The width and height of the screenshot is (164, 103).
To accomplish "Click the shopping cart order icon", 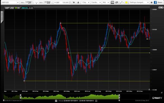I will pyautogui.click(x=74, y=3).
